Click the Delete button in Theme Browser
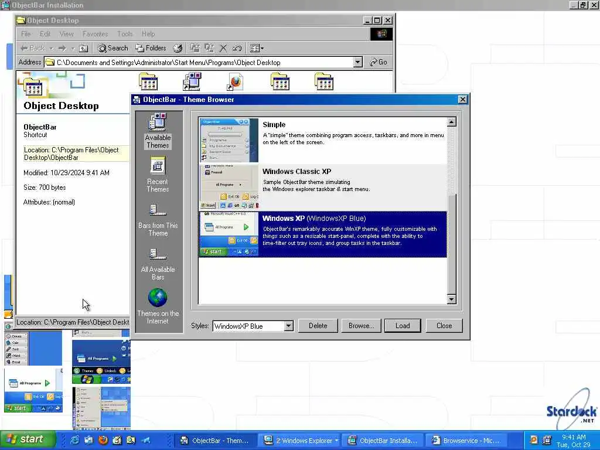This screenshot has height=450, width=600. [318, 326]
